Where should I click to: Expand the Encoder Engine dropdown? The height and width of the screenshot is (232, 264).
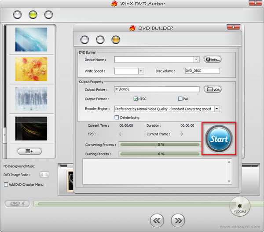[217, 109]
